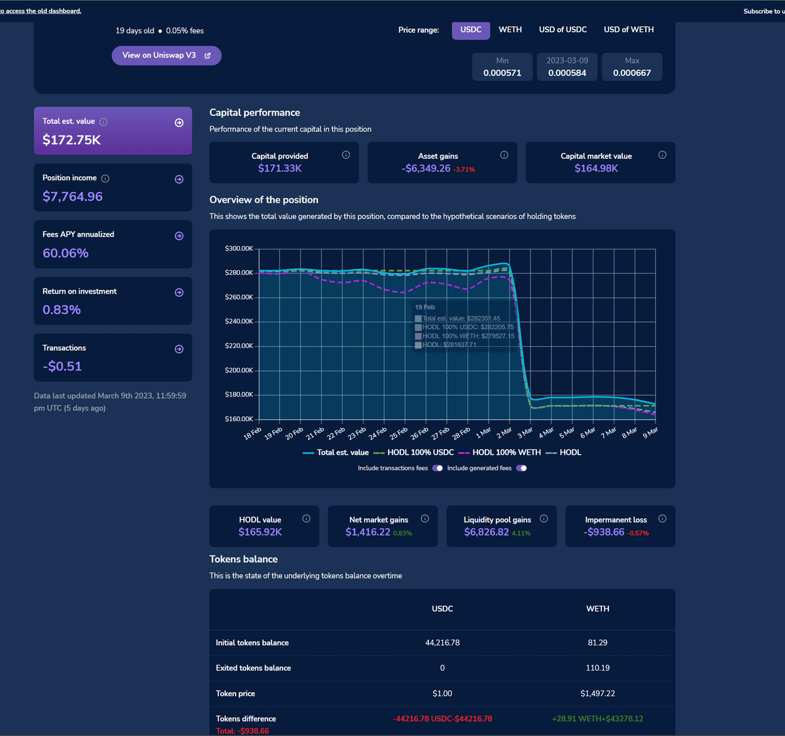Show info icon for Impermanent loss
The width and height of the screenshot is (785, 736).
[663, 518]
